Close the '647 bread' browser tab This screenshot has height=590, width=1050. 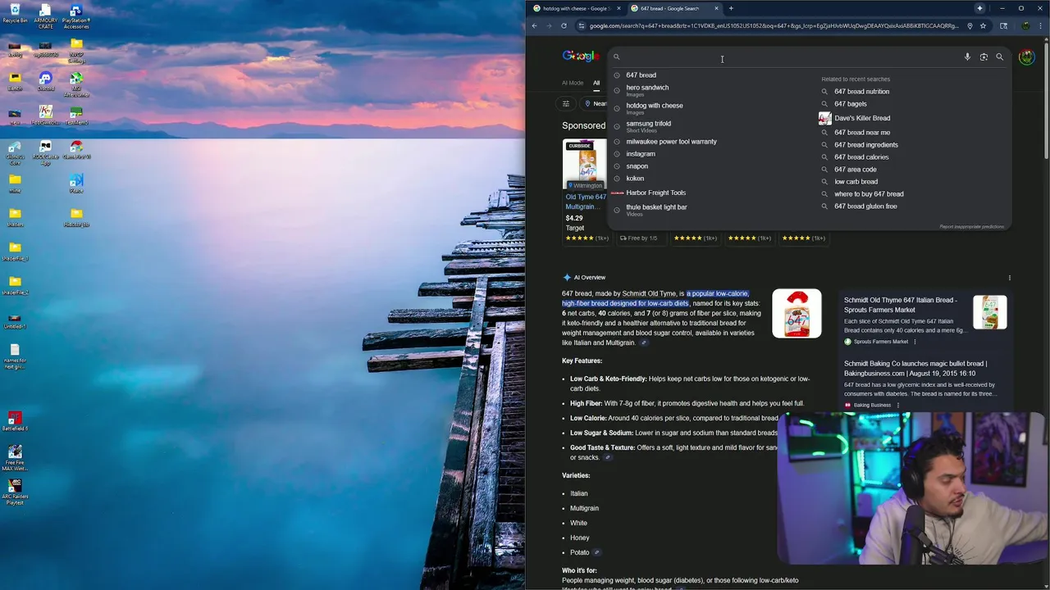pos(716,8)
